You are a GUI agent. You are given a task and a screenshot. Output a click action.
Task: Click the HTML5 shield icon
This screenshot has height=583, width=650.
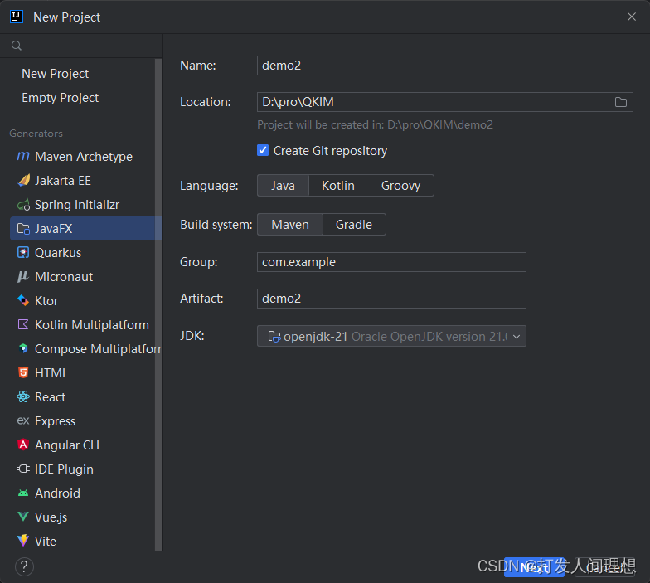[23, 372]
